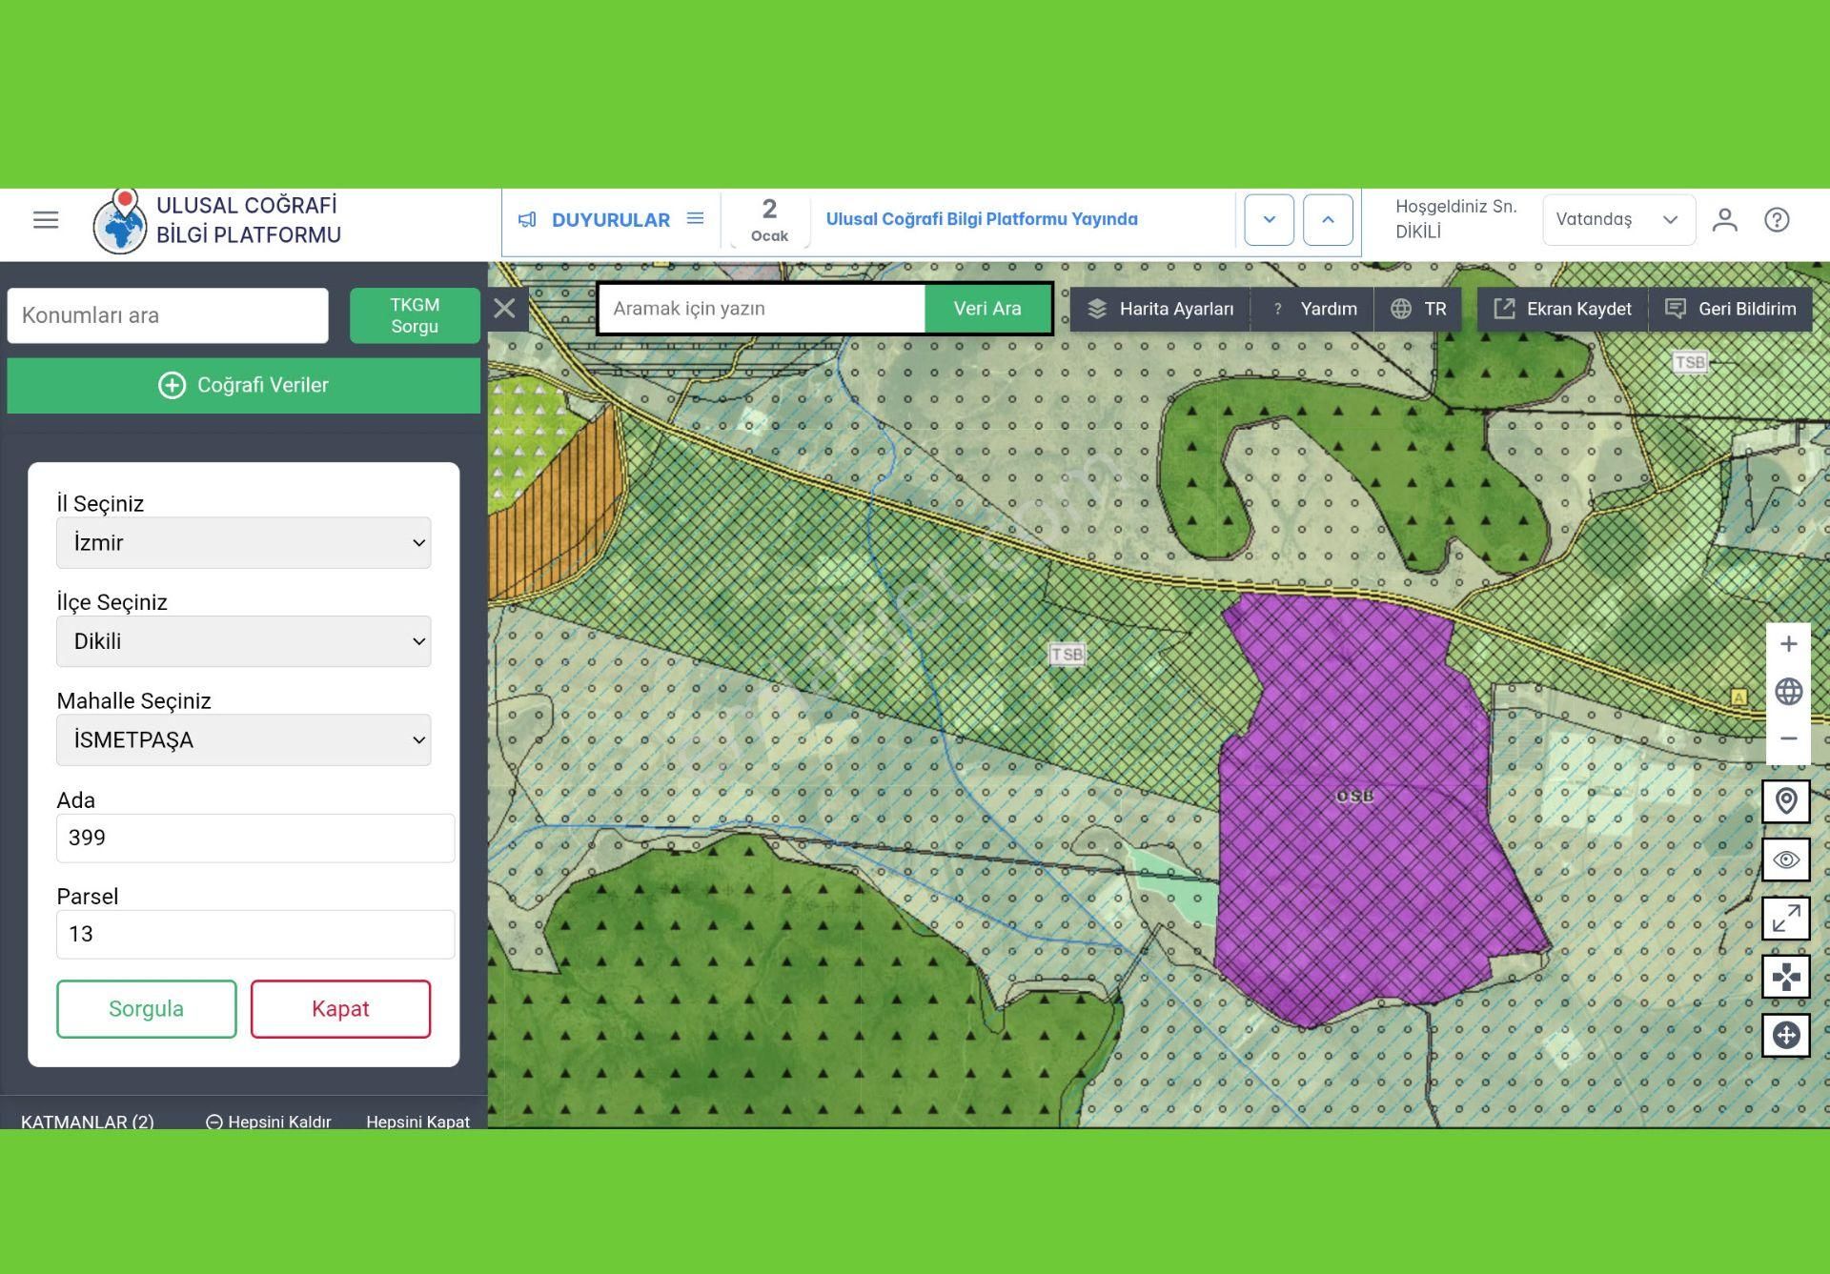Toggle the eye visibility map tool
The height and width of the screenshot is (1274, 1830).
coord(1786,859)
